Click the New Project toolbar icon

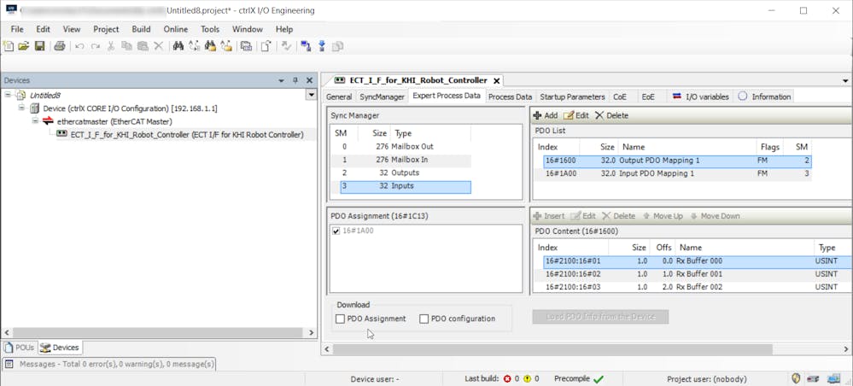coord(9,46)
